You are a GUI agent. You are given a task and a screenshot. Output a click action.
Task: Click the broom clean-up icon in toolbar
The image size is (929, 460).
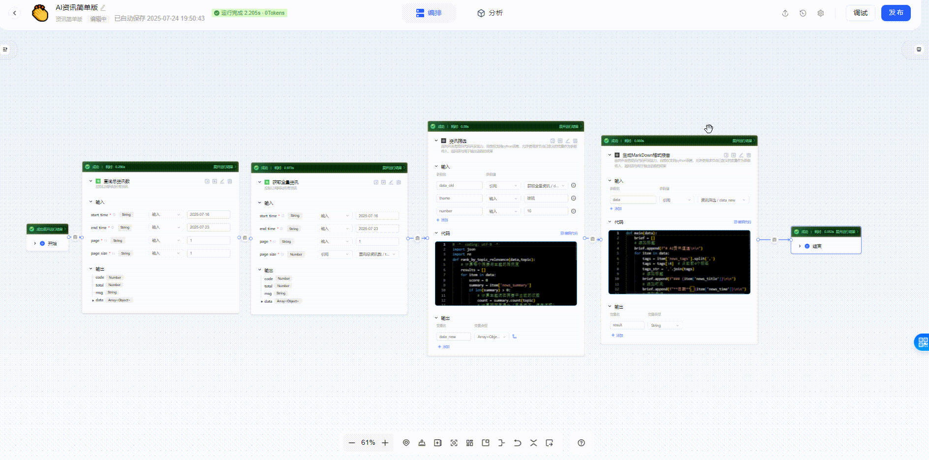tap(422, 443)
